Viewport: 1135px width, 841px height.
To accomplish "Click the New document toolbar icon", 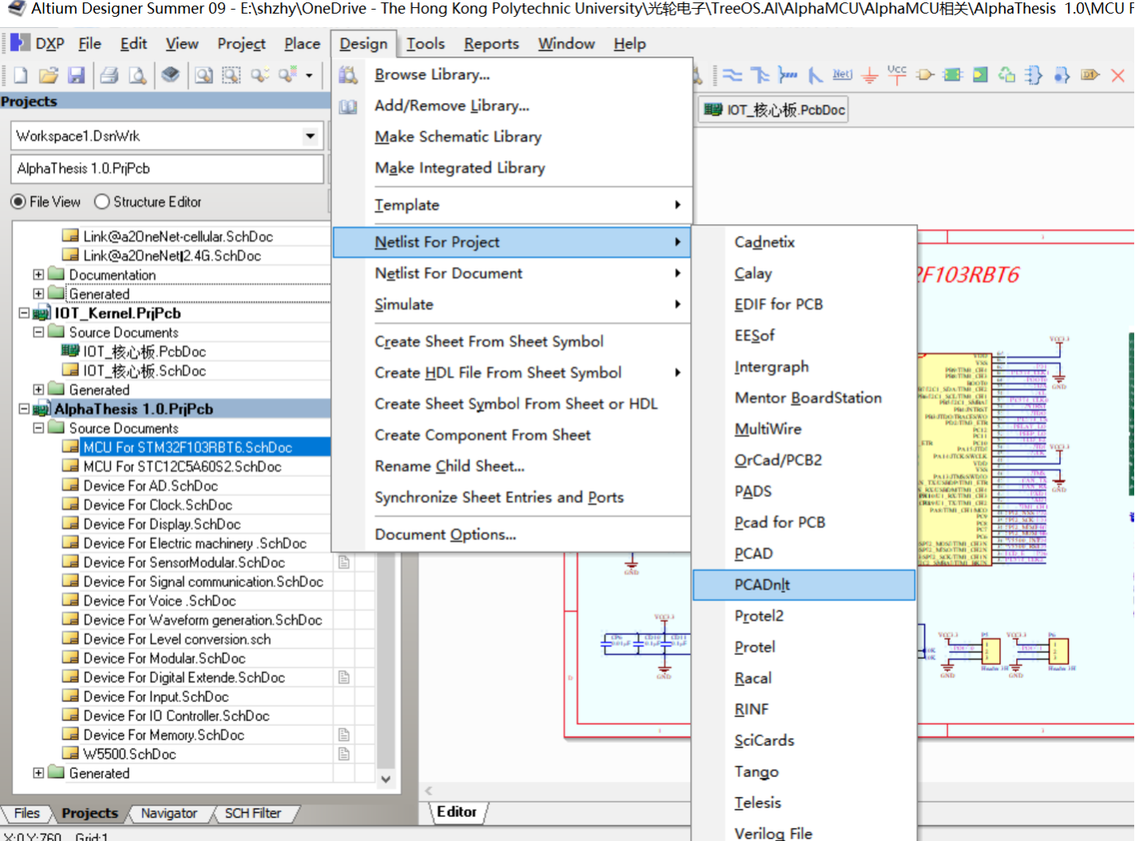I will pyautogui.click(x=21, y=75).
